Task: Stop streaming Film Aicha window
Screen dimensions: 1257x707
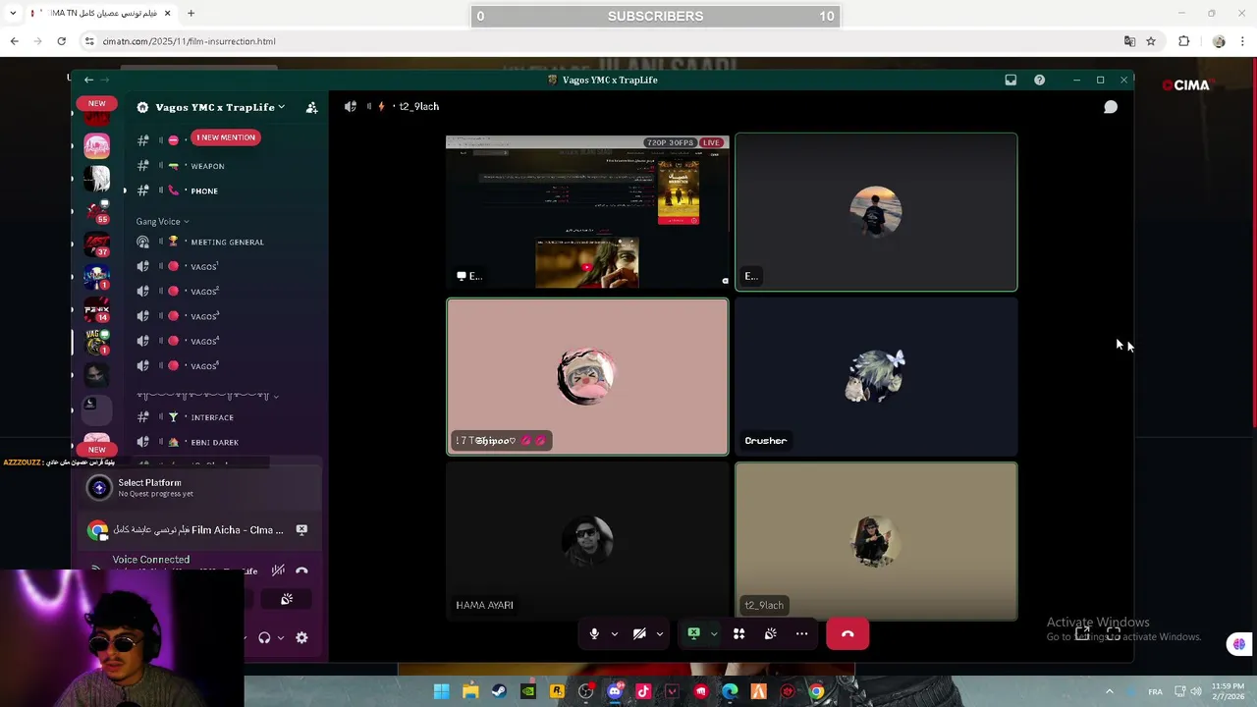Action: (301, 530)
